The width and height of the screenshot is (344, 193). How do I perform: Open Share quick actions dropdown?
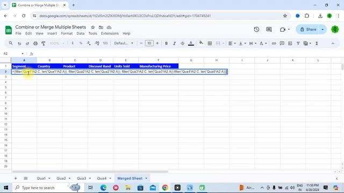(322, 29)
